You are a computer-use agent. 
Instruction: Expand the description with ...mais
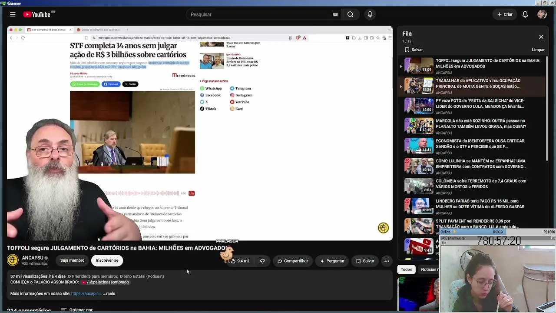[x=109, y=293]
